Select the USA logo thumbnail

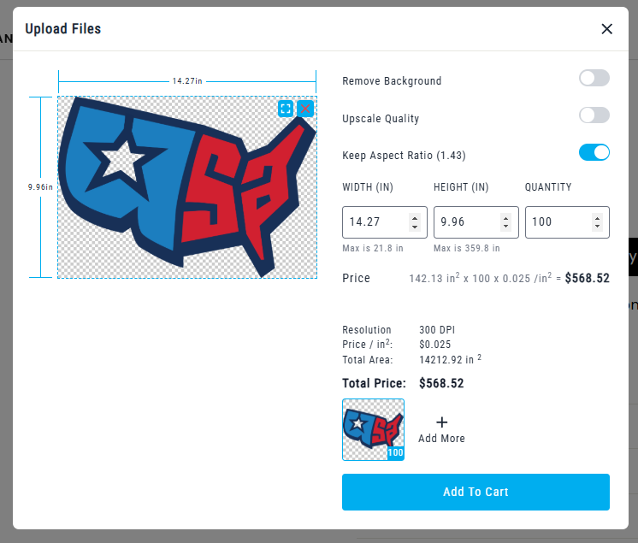pos(373,429)
